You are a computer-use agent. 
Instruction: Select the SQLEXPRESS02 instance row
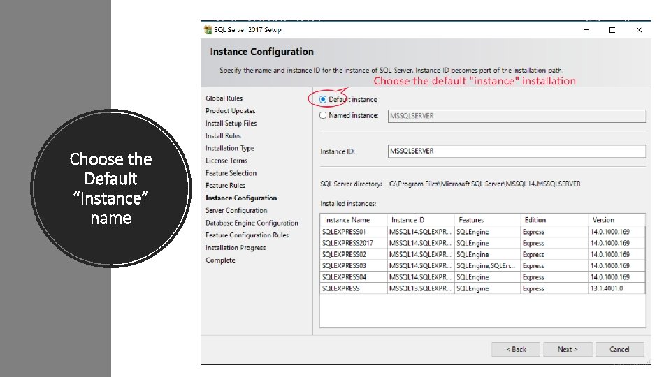click(x=482, y=254)
